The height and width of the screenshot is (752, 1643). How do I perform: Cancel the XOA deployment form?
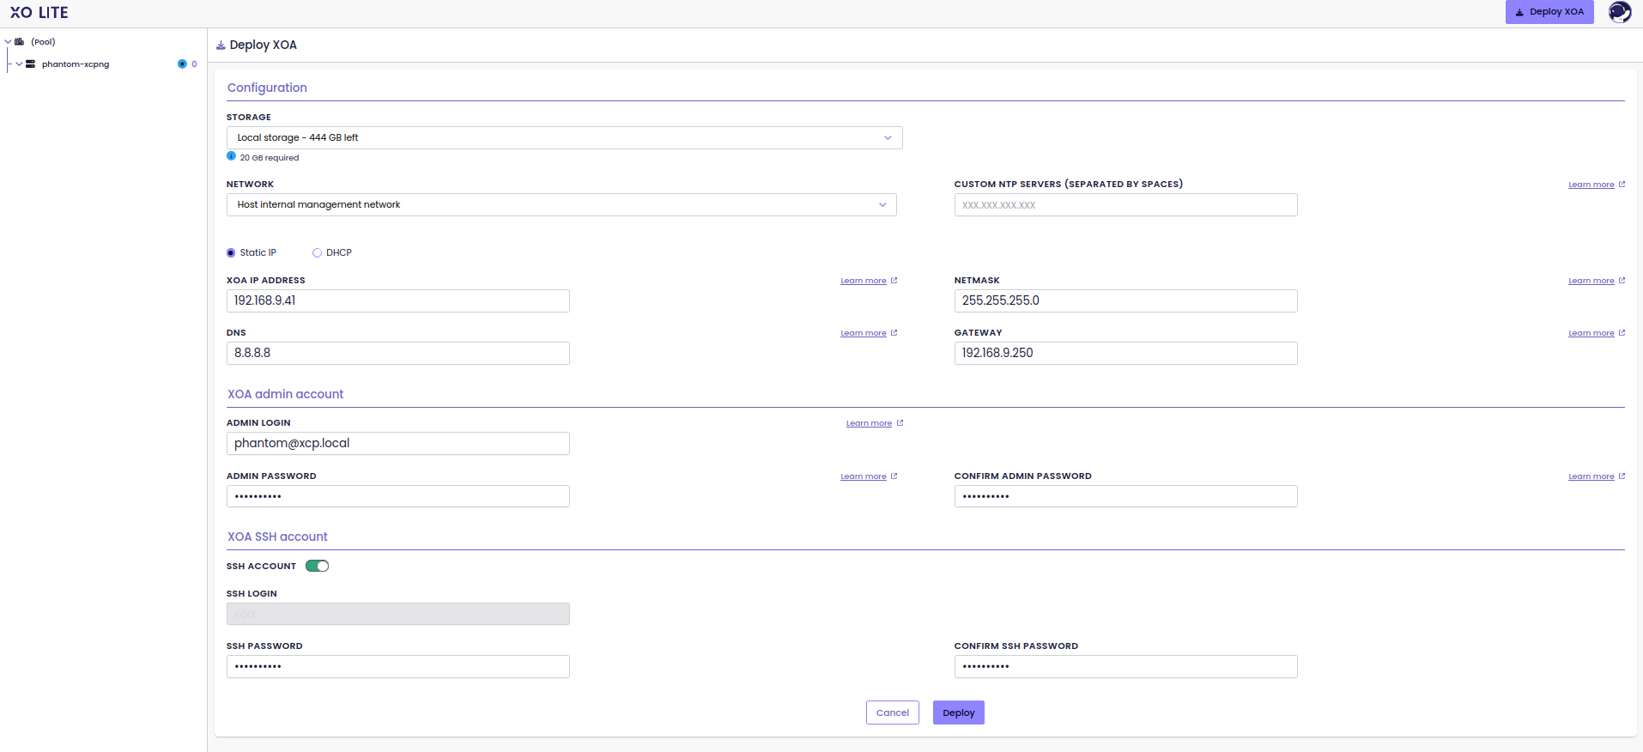(892, 713)
